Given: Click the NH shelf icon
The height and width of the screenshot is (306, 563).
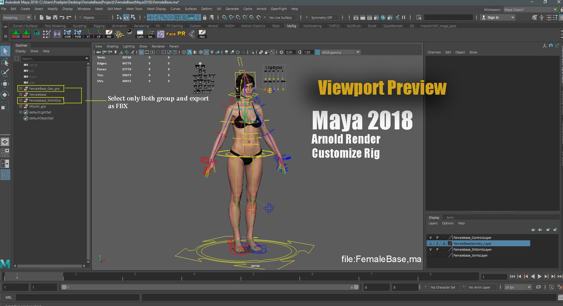Looking at the screenshot, I should click(x=109, y=34).
